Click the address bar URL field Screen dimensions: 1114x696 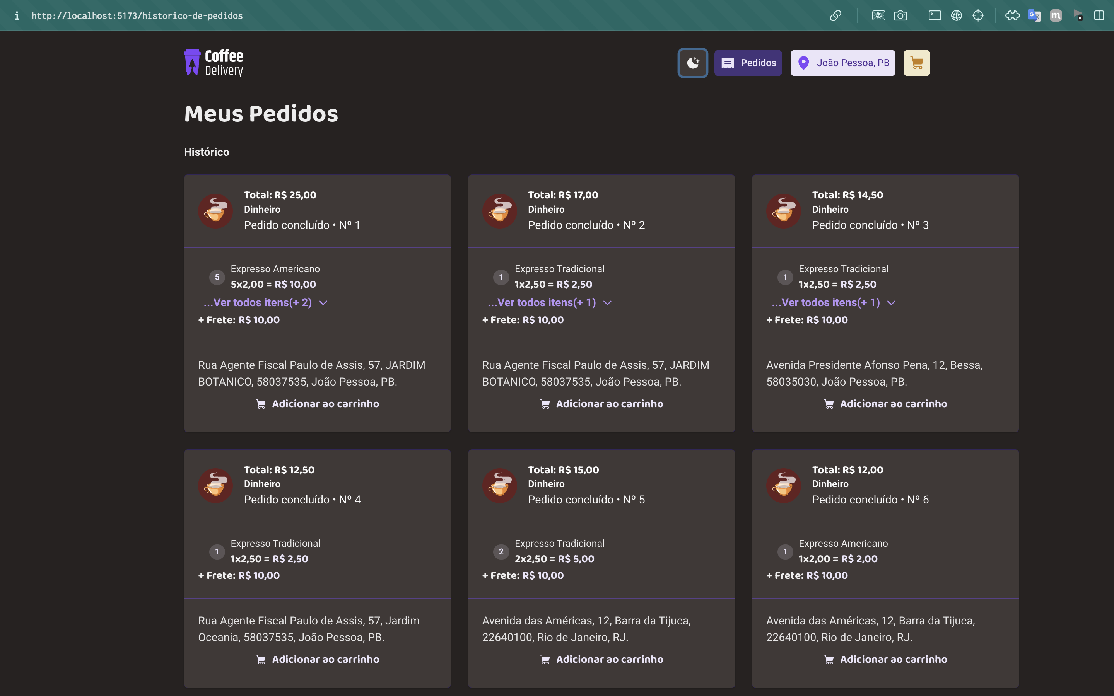(x=137, y=15)
